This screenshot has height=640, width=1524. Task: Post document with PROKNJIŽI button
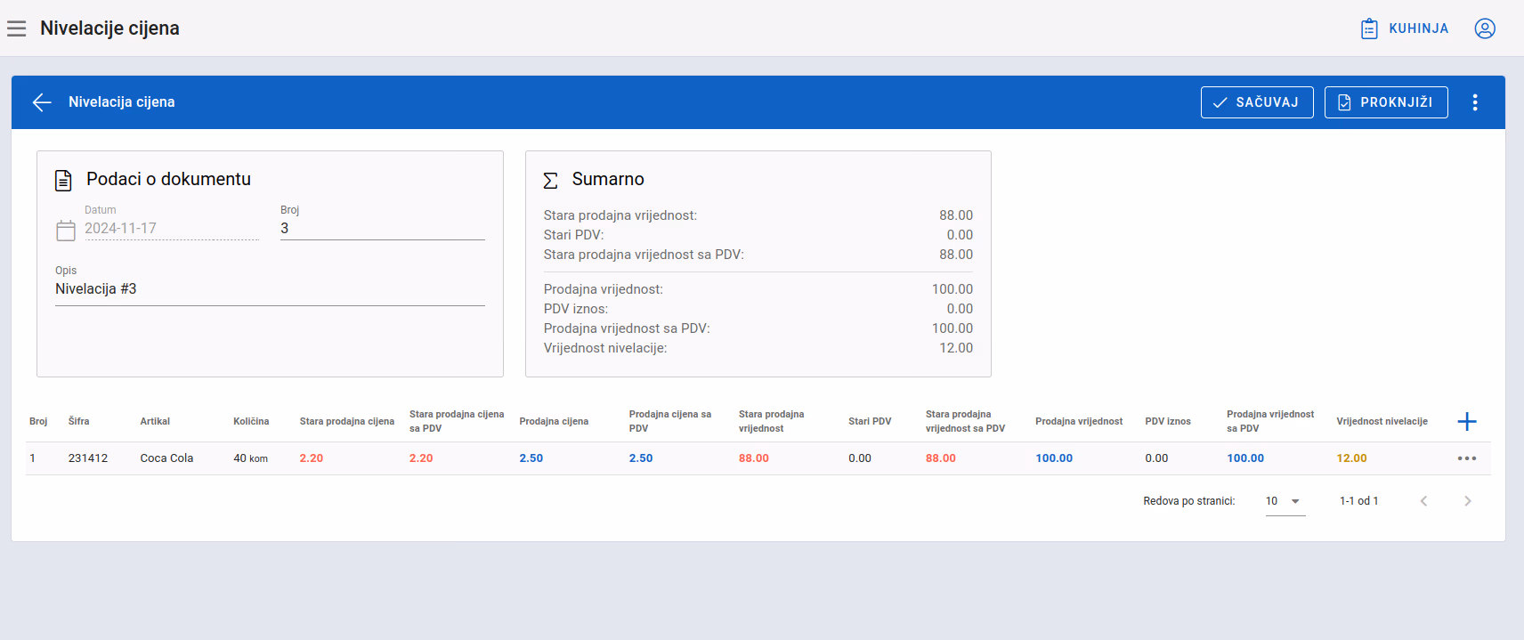click(x=1386, y=102)
